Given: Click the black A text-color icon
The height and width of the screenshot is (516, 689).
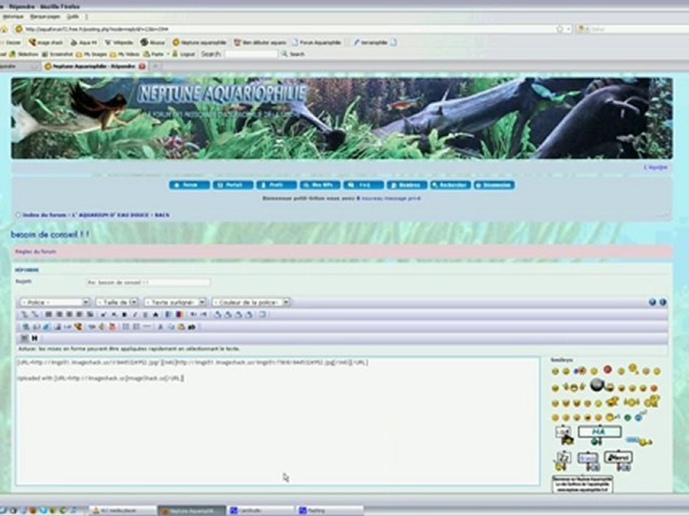Looking at the screenshot, I should click(156, 315).
